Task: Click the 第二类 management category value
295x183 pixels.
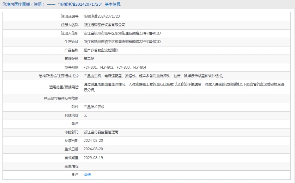Action: click(x=89, y=59)
